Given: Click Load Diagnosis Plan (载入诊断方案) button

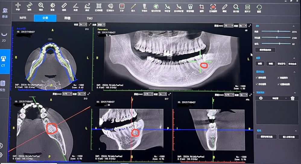Looking at the screenshot, I should (x=289, y=137).
